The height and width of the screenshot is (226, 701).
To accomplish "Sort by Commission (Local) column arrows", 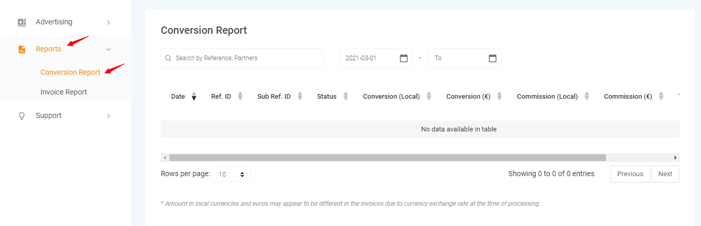I will coord(587,96).
